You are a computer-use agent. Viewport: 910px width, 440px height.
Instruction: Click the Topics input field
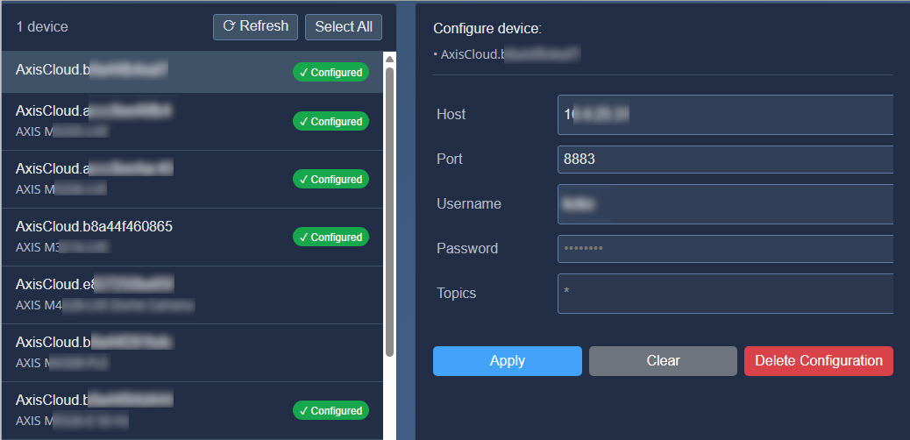click(x=725, y=293)
